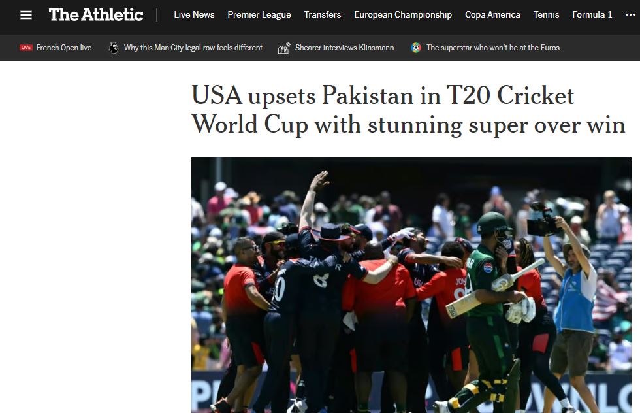Open the hamburger menu icon
640x413 pixels.
(x=26, y=15)
